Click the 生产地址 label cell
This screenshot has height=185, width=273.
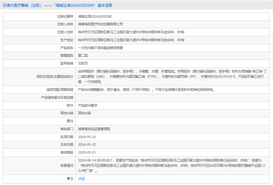pyautogui.click(x=39, y=40)
